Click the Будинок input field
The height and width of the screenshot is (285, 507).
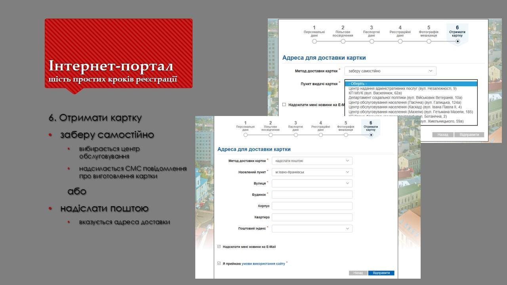coord(312,195)
